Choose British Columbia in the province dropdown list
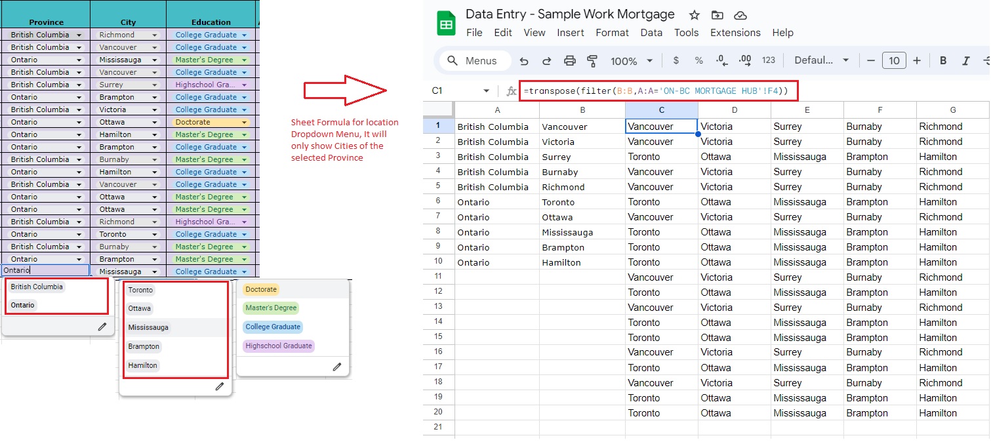This screenshot has height=442, width=991. (37, 287)
